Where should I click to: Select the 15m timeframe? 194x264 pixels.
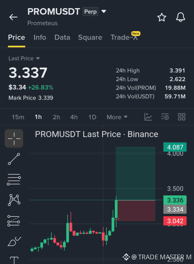18,117
